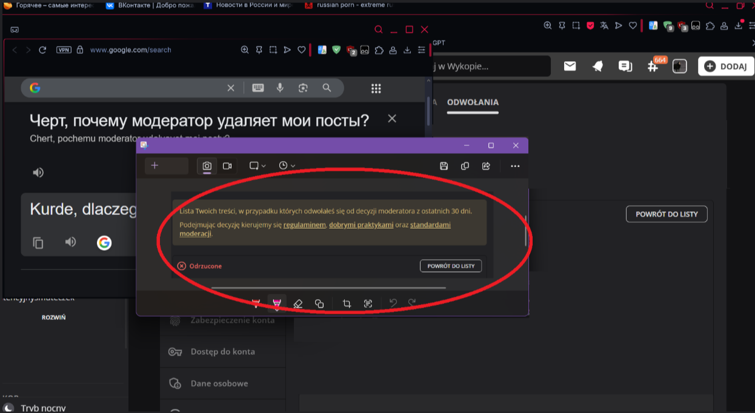
Task: Click the share icon in Snipping Tool
Action: coord(486,166)
